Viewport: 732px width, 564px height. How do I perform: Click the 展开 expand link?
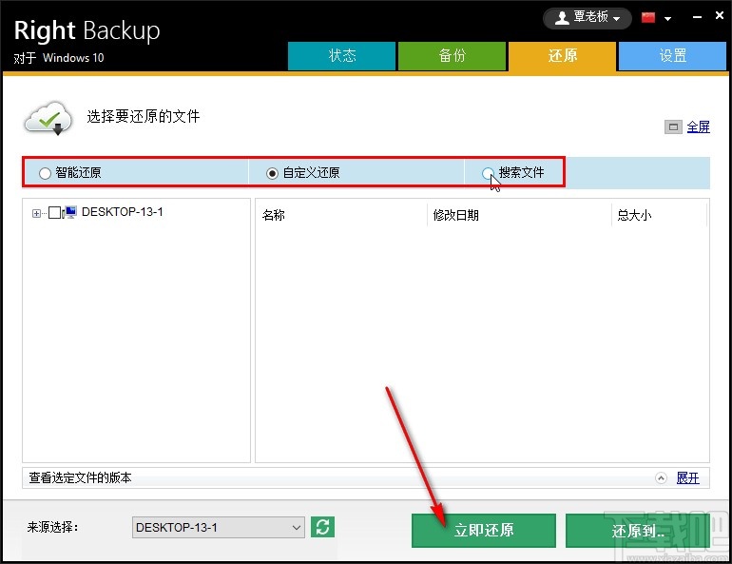click(x=687, y=478)
